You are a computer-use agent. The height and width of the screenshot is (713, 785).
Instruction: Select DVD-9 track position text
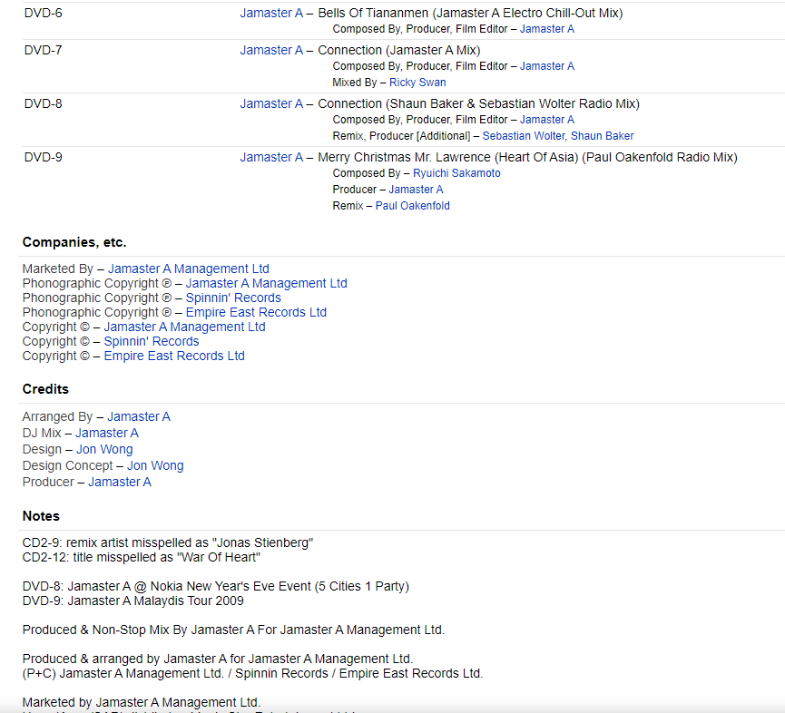43,157
